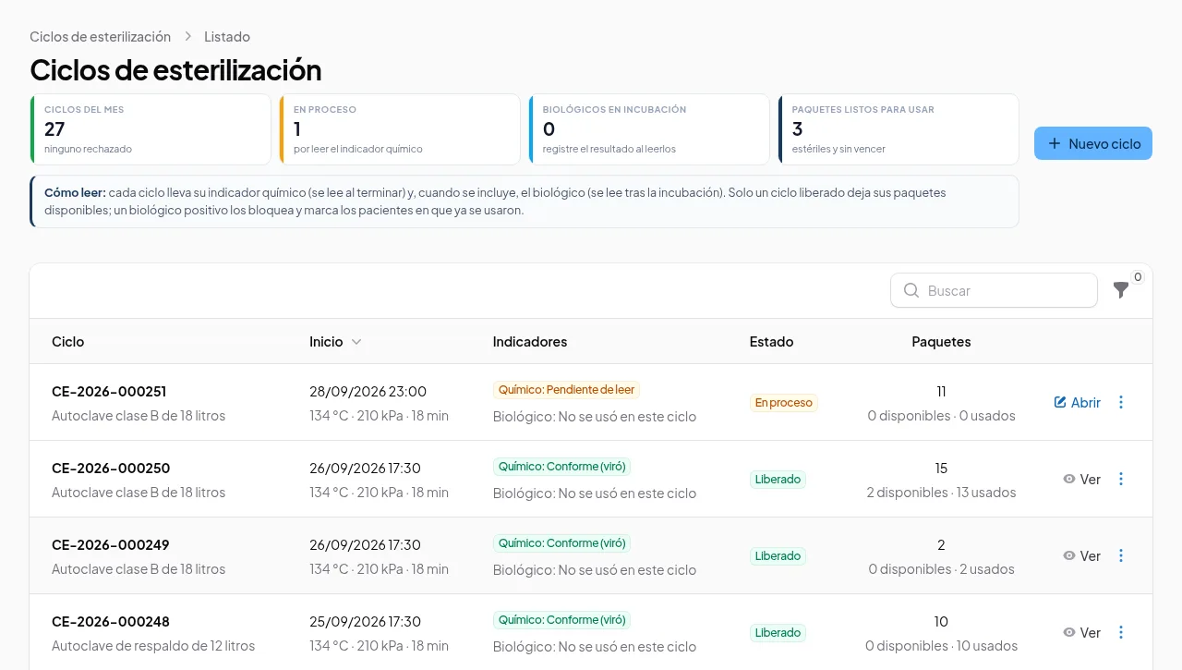This screenshot has width=1182, height=670.
Task: Select the Biológicos en incubación stat card
Action: tap(649, 129)
